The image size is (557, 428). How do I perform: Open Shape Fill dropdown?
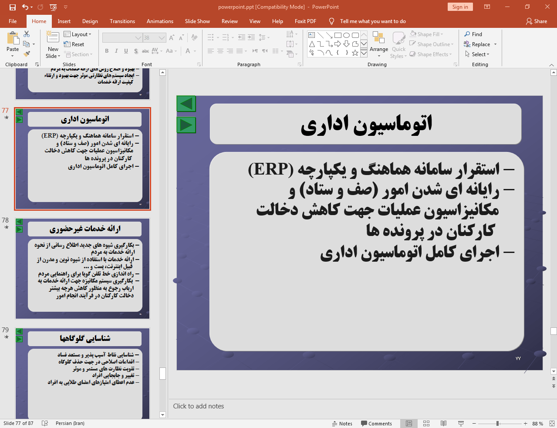426,34
